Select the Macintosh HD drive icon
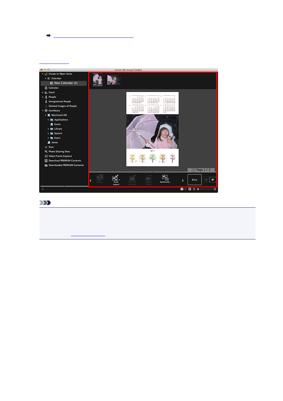283x401 pixels. coord(49,115)
